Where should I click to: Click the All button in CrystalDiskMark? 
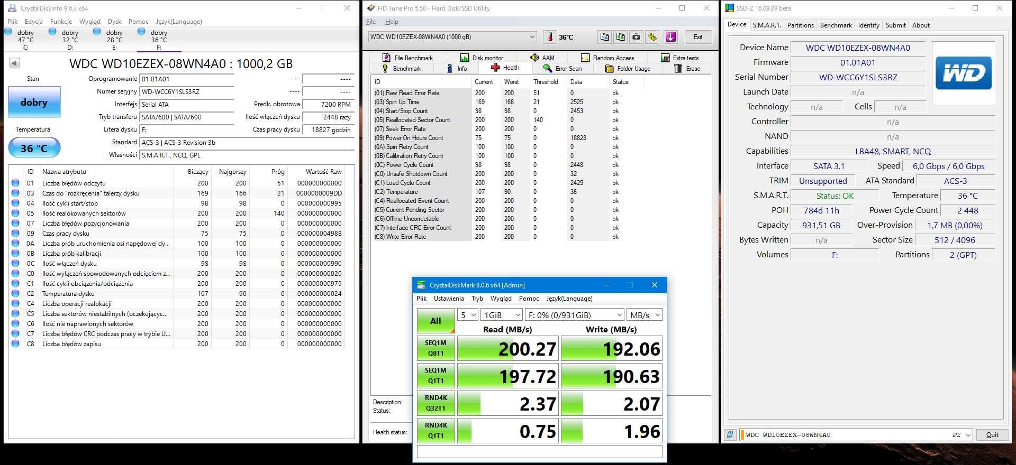click(x=436, y=321)
